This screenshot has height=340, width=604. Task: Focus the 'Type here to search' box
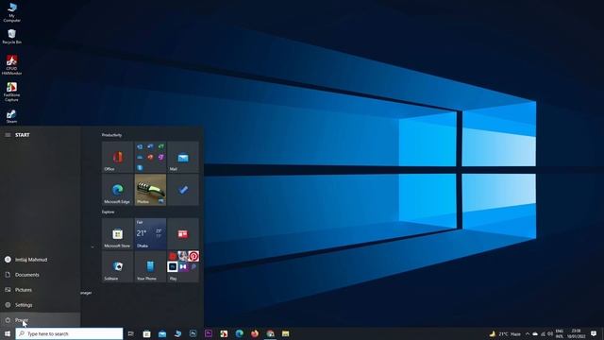69,333
